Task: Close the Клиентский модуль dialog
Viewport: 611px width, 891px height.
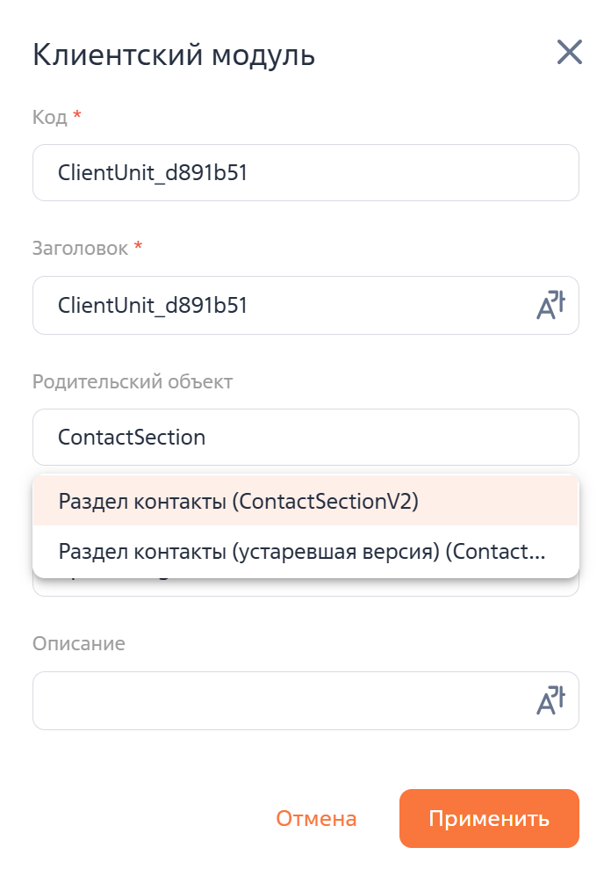Action: 570,53
